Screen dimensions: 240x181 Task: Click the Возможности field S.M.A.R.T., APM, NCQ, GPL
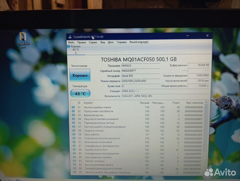(165, 96)
